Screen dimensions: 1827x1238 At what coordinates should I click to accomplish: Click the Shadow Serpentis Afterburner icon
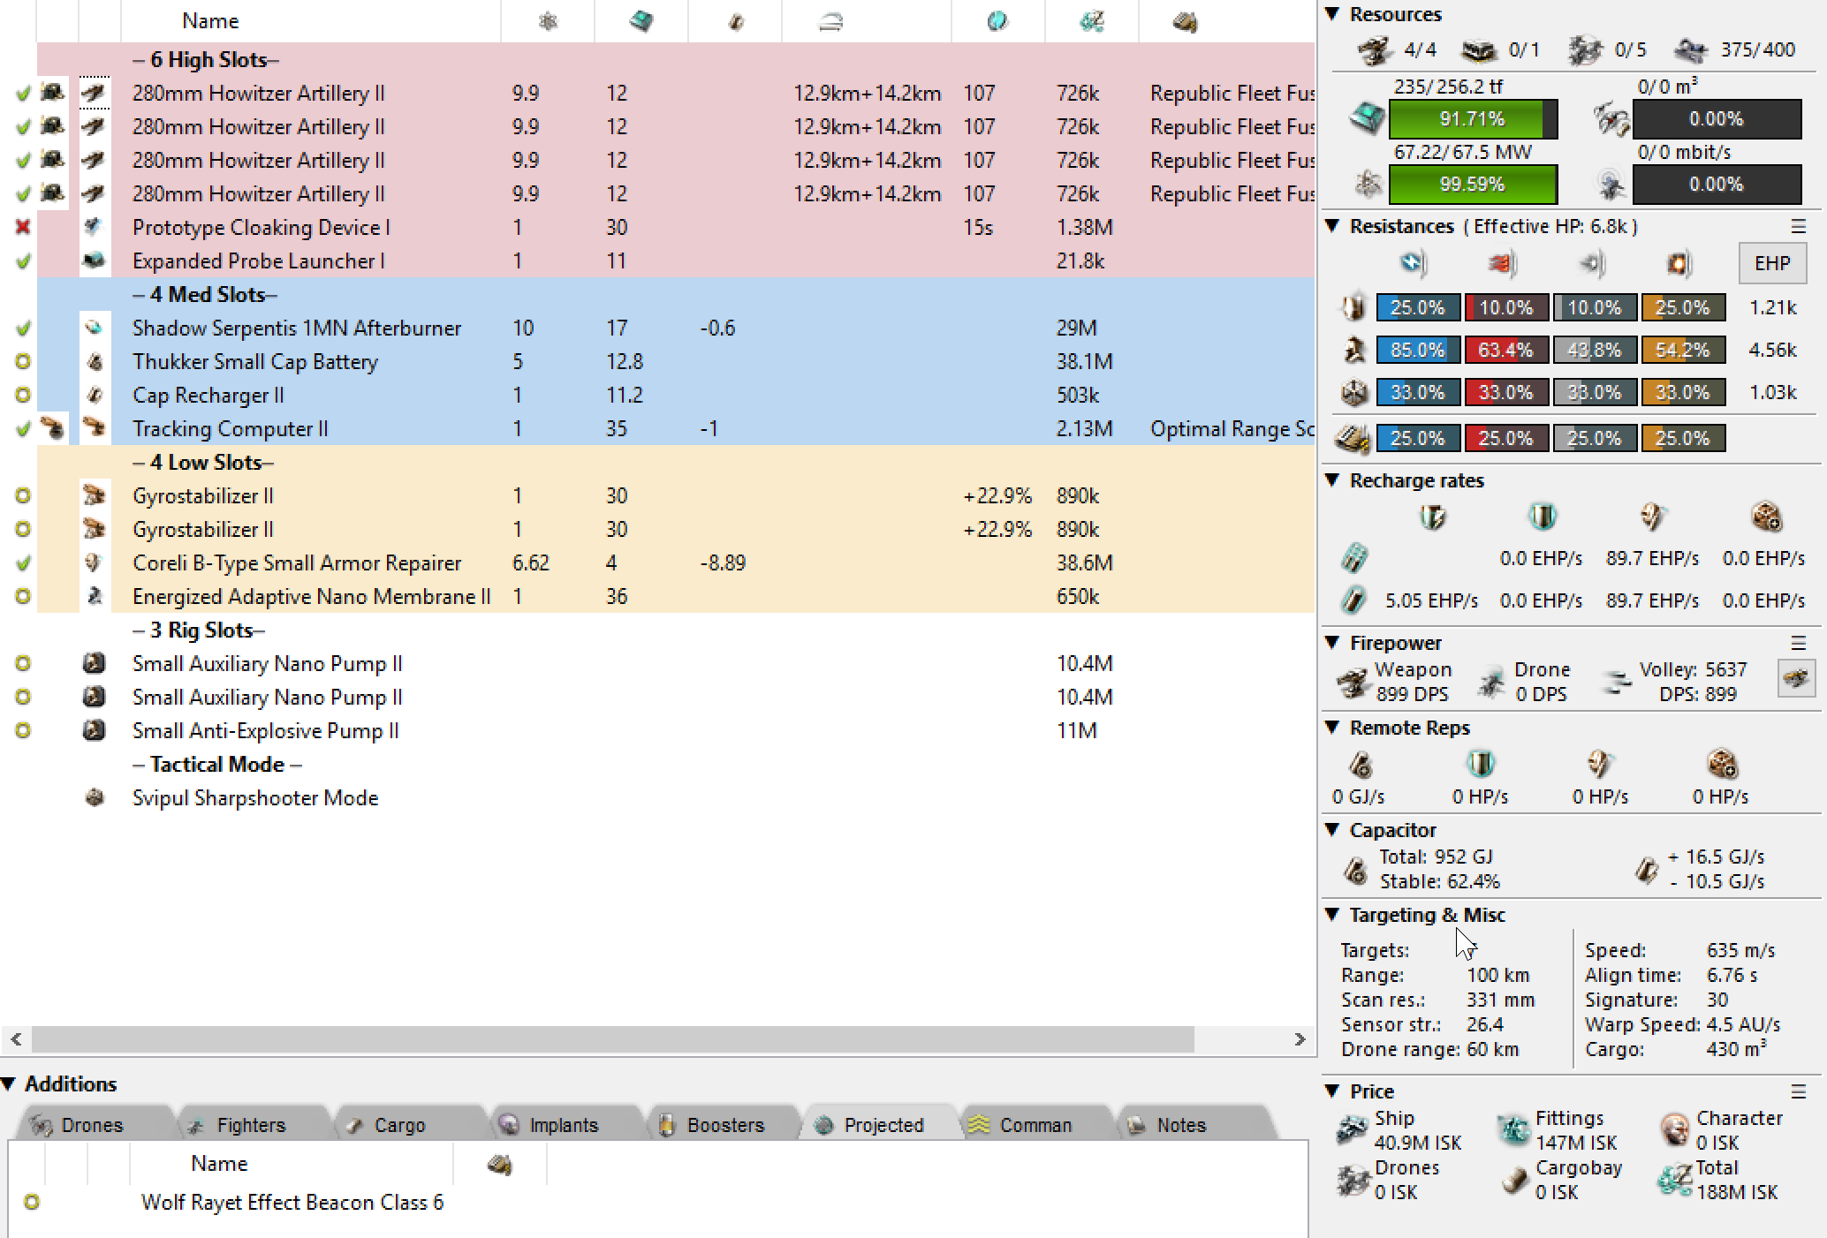point(94,328)
